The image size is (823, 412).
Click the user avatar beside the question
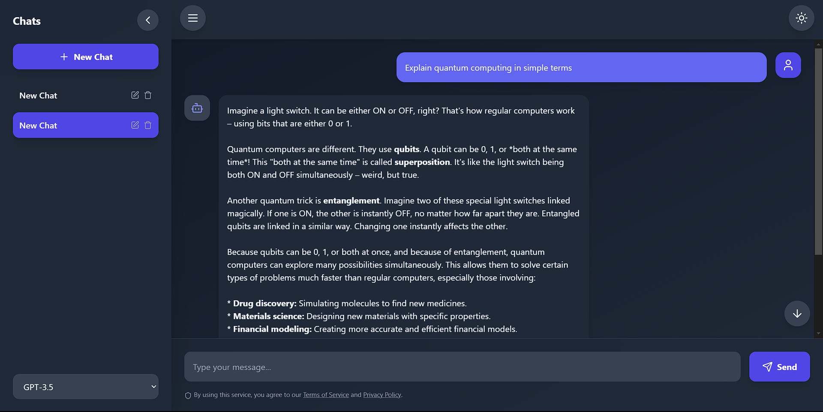(x=788, y=65)
